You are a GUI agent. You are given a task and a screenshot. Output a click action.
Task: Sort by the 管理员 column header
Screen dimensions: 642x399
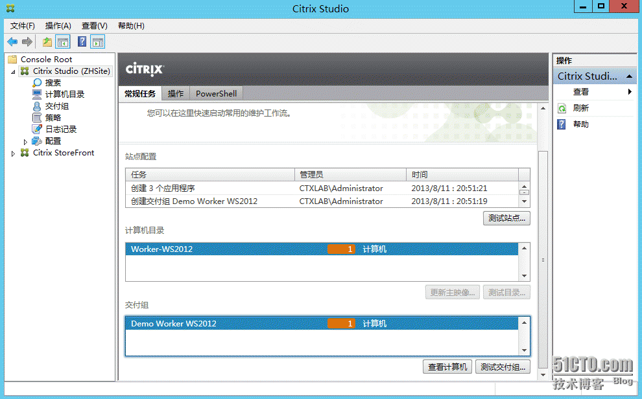click(x=350, y=175)
